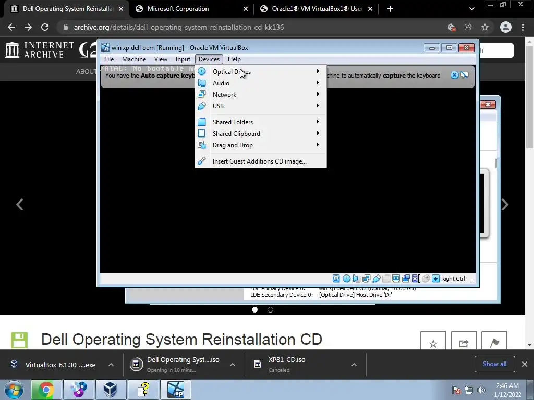This screenshot has width=534, height=400.
Task: Click the optical disc status bar indicator
Action: pyautogui.click(x=346, y=279)
